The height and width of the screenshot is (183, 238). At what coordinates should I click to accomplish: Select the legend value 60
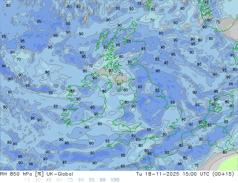tap(59, 180)
